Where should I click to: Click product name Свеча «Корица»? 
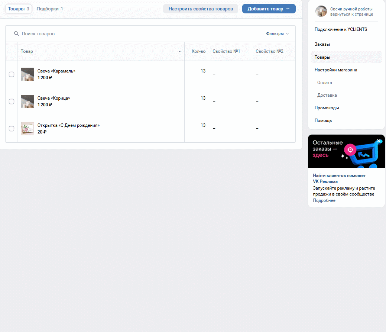coord(53,98)
